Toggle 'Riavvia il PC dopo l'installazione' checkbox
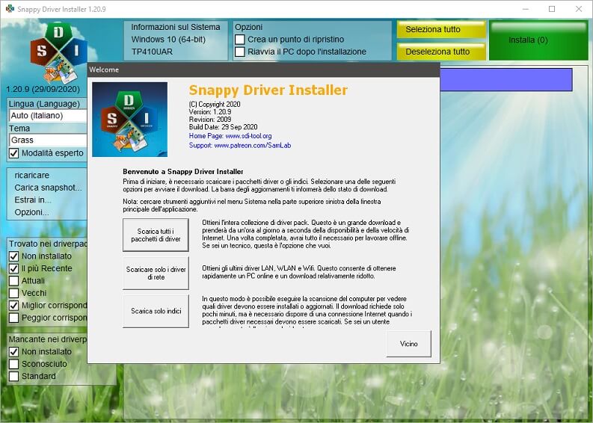Image resolution: width=593 pixels, height=423 pixels. click(240, 52)
